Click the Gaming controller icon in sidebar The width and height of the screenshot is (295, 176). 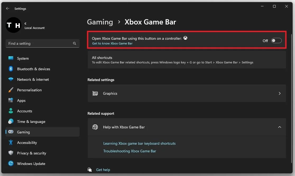11,132
